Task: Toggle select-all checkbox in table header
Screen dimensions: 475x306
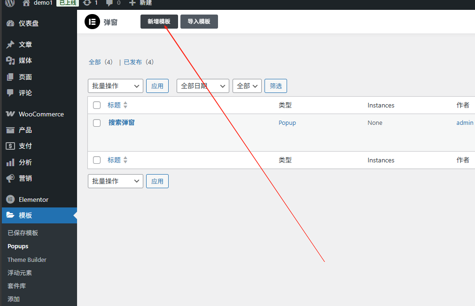Action: 97,105
